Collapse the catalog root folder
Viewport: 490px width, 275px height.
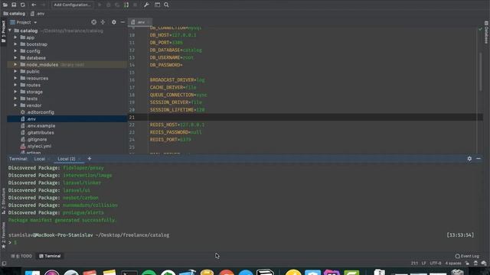pyautogui.click(x=10, y=31)
